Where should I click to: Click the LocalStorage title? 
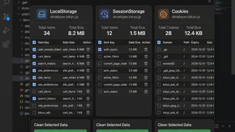(x=63, y=11)
